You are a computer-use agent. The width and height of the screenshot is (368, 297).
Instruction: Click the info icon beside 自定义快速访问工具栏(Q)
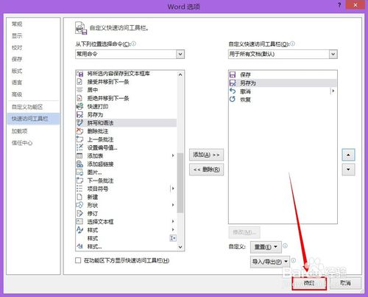coord(292,43)
